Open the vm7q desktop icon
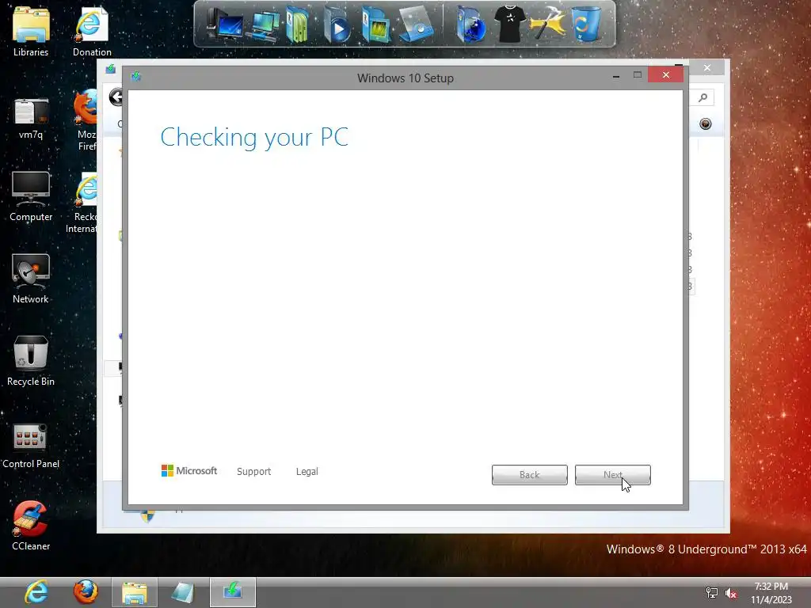Screen dimensions: 811x608 31,119
